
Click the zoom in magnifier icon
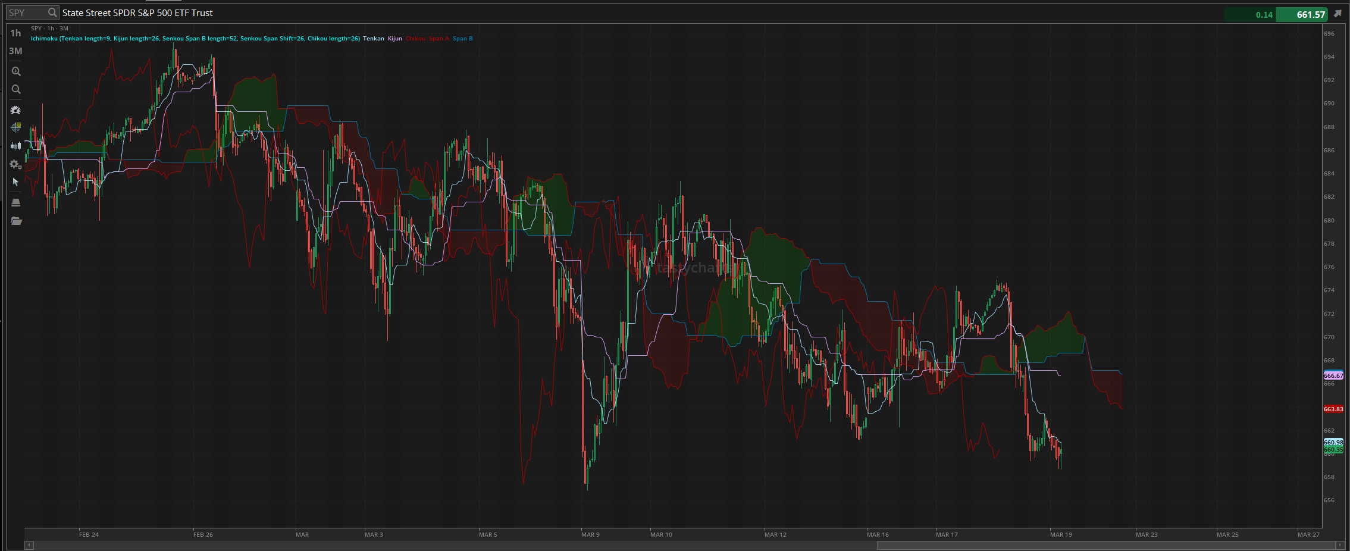coord(16,71)
